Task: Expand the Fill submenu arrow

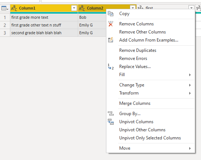Action: (190, 75)
